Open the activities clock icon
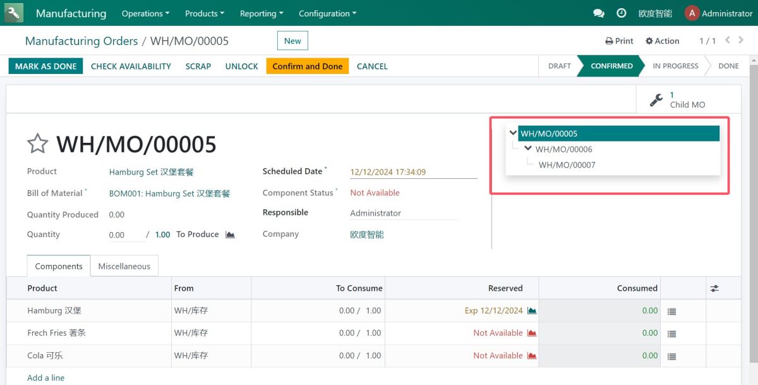The width and height of the screenshot is (758, 385). (x=622, y=13)
